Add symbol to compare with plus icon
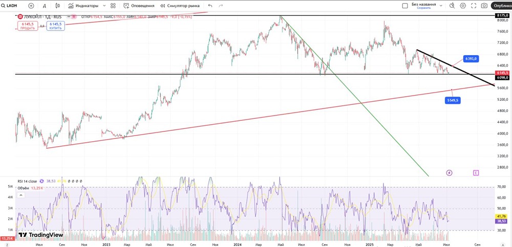This screenshot has width=512, height=247. pos(31,6)
